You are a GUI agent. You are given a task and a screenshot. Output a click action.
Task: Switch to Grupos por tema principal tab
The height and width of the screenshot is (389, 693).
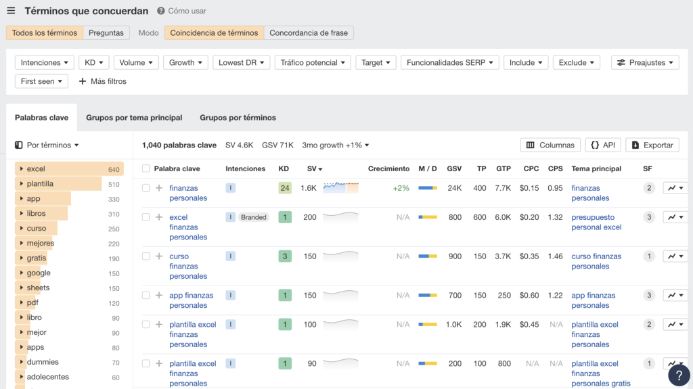(134, 118)
